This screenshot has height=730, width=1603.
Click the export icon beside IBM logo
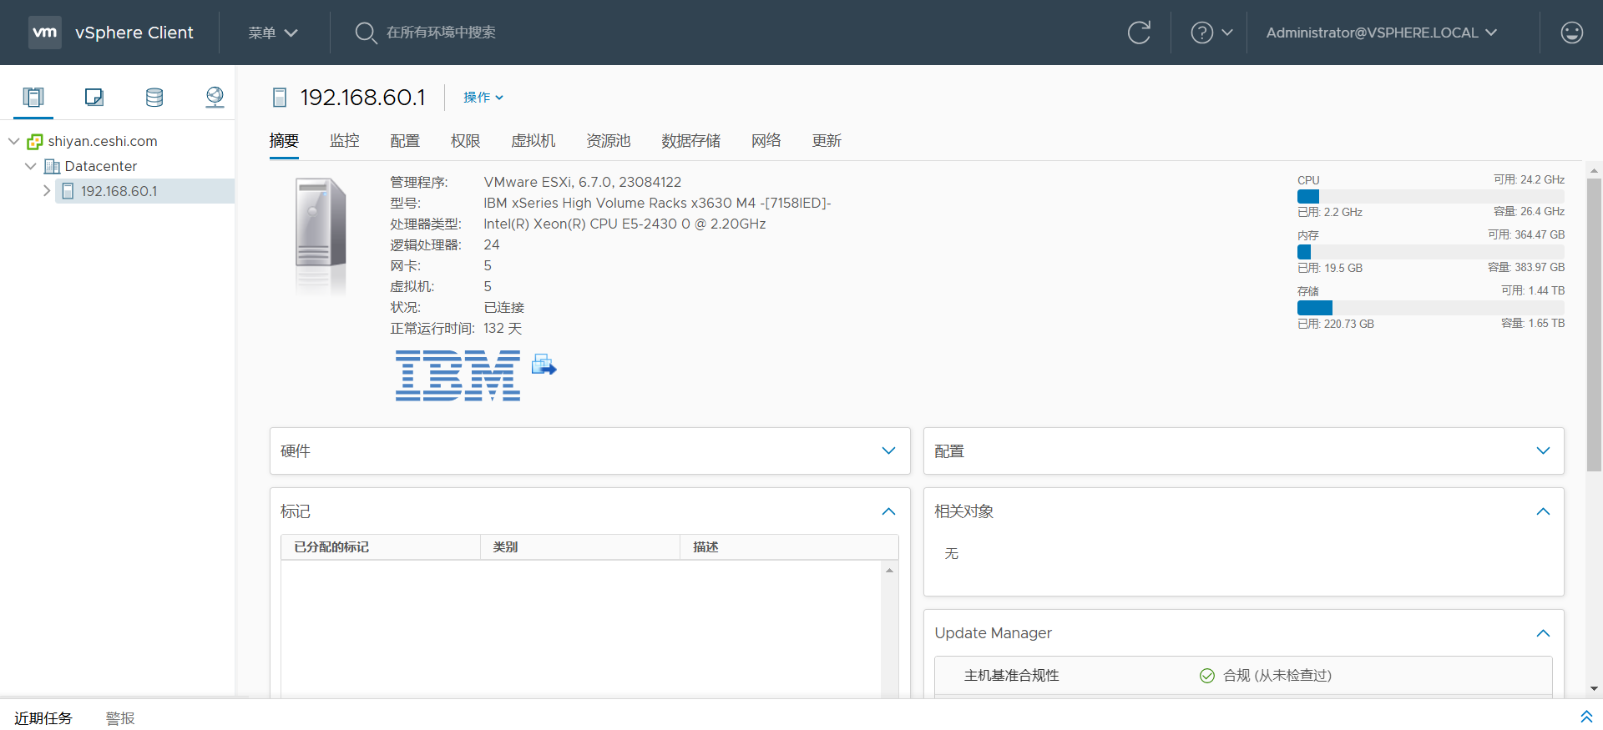tap(544, 365)
